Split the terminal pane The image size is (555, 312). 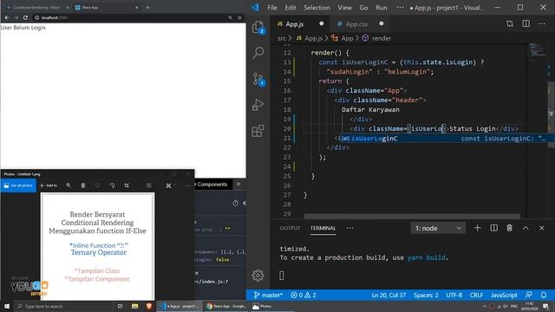coord(493,228)
